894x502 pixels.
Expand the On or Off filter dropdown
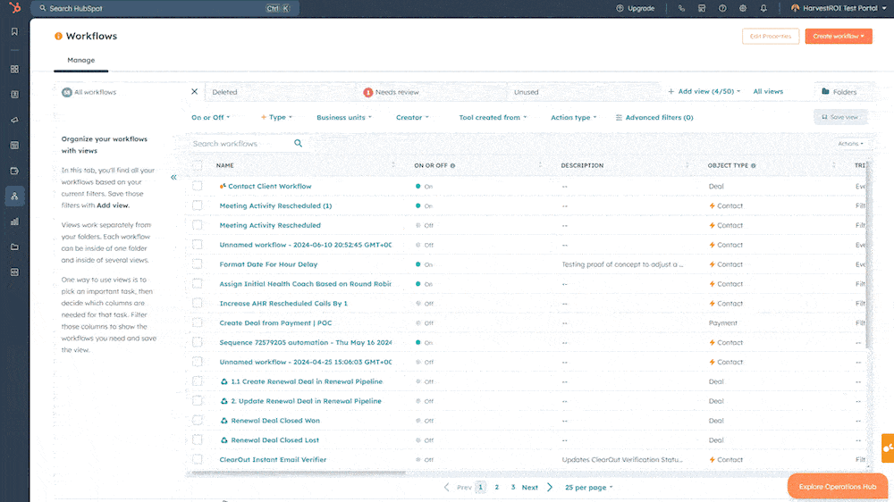210,117
